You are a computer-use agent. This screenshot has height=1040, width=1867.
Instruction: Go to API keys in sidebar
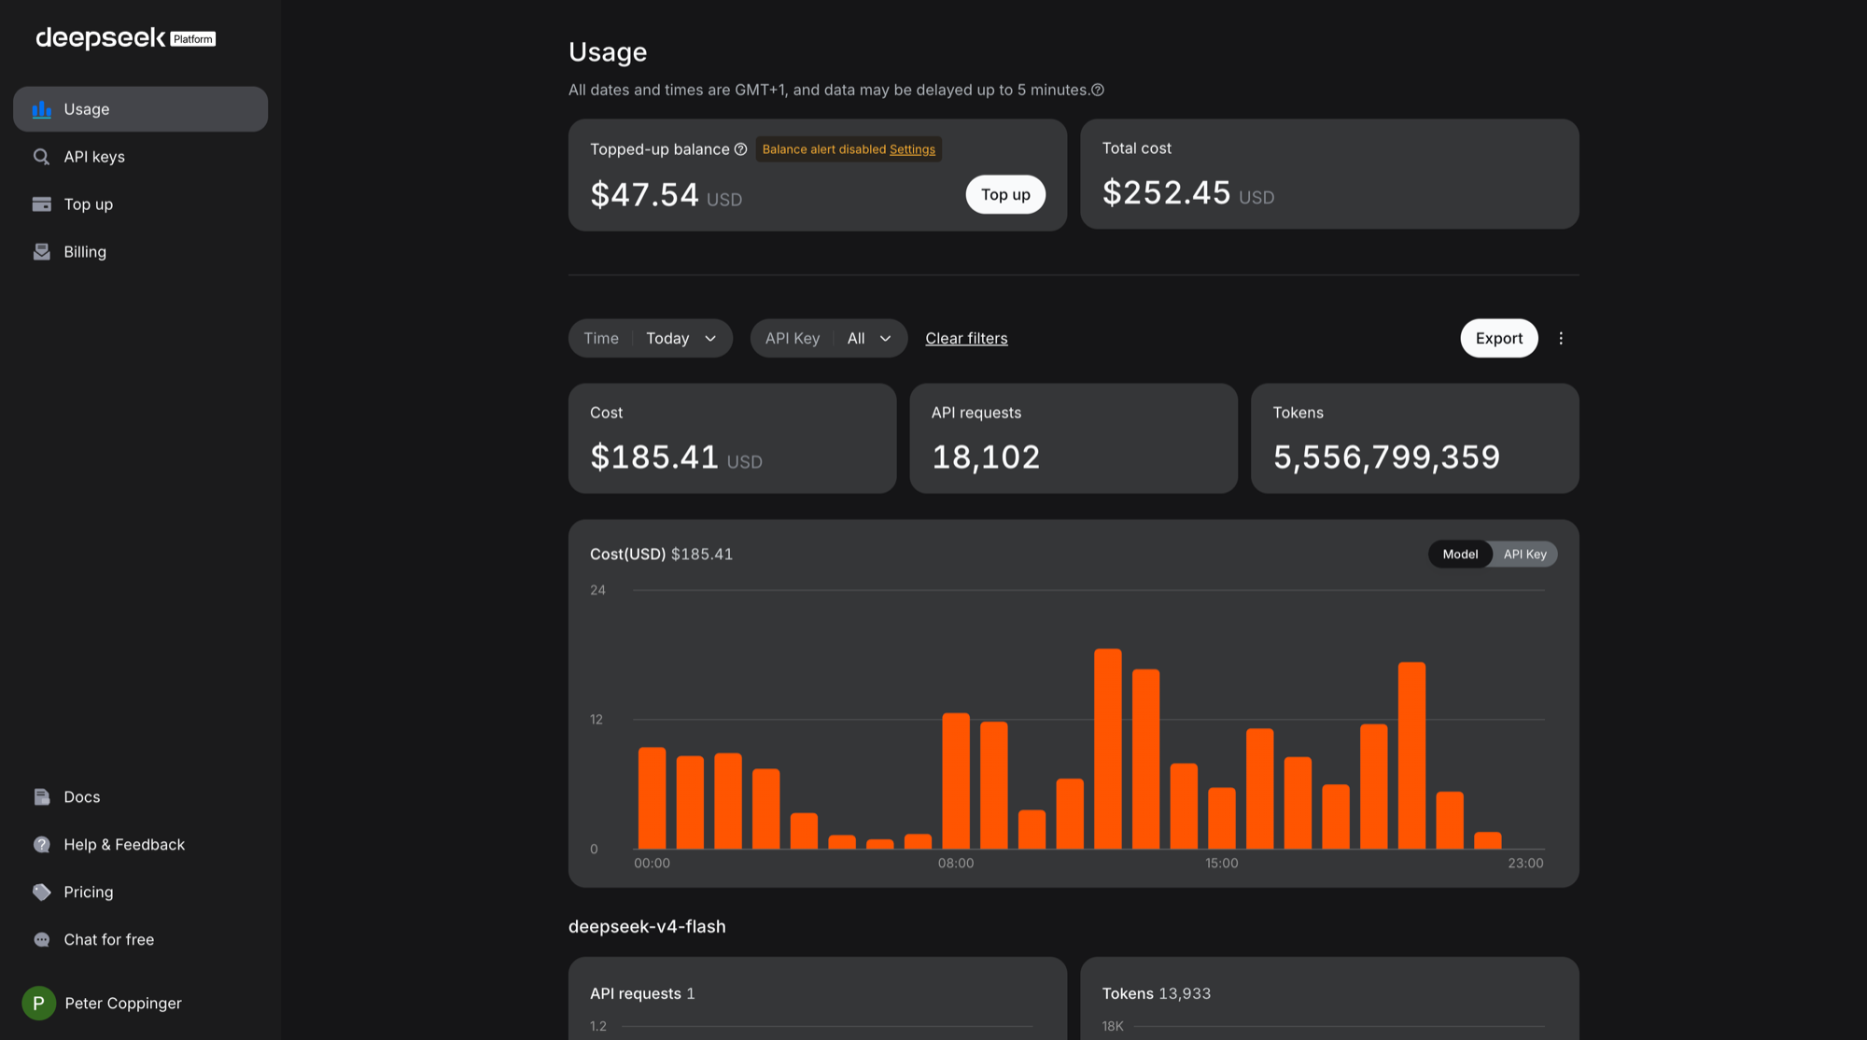click(140, 157)
